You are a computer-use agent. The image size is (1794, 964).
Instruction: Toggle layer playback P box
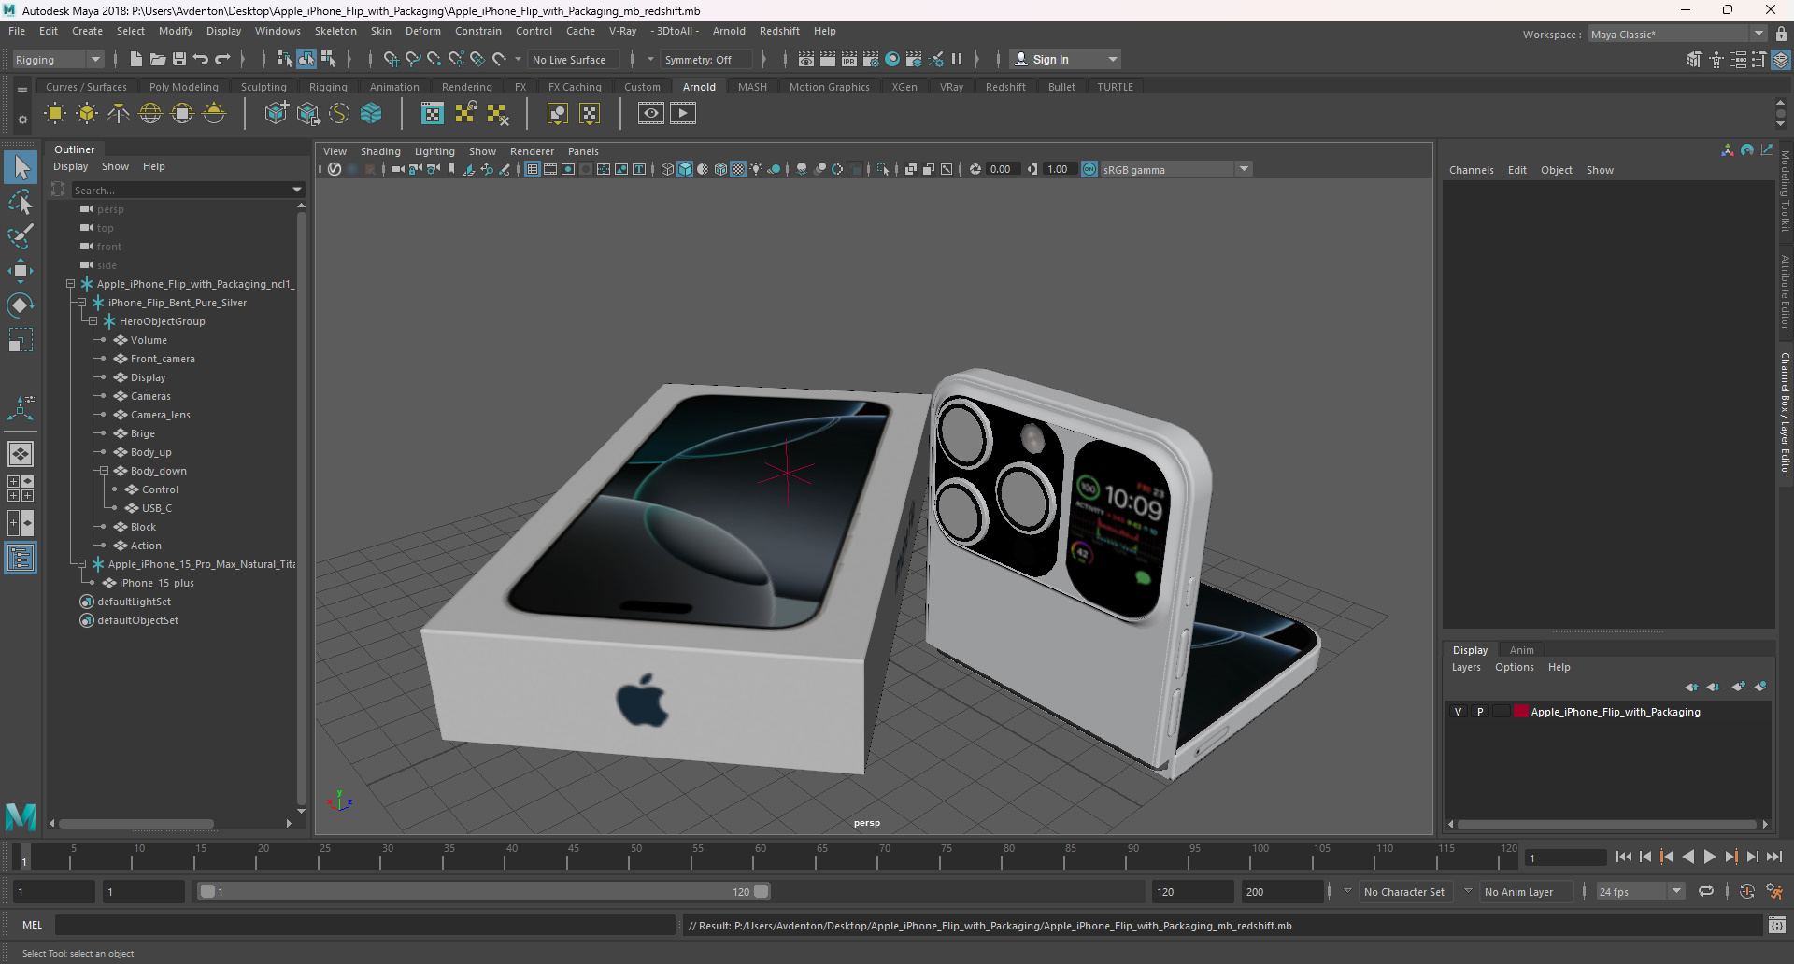[x=1480, y=712]
